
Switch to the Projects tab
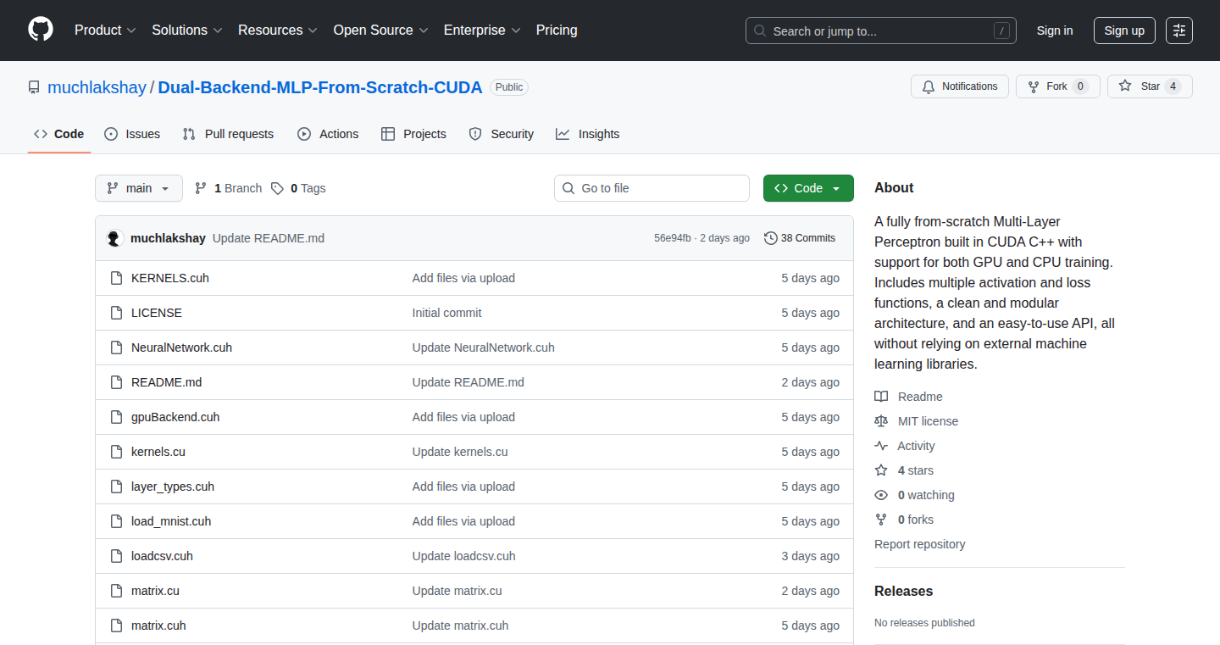pyautogui.click(x=413, y=134)
